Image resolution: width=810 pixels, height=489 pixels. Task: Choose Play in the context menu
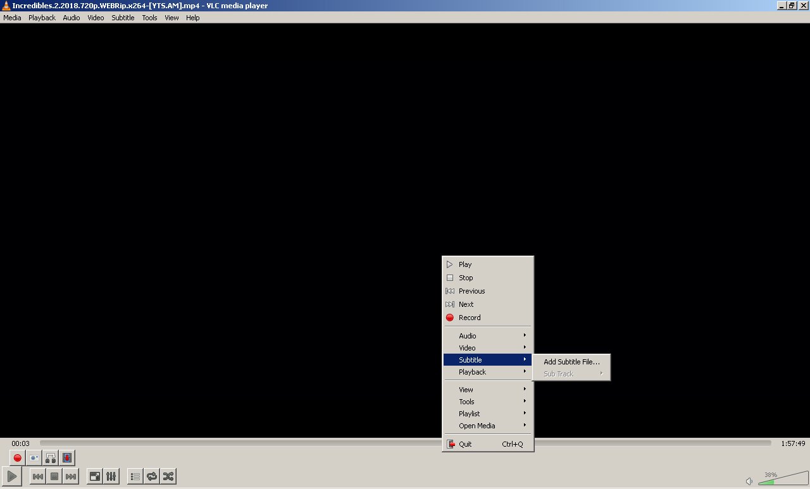487,264
